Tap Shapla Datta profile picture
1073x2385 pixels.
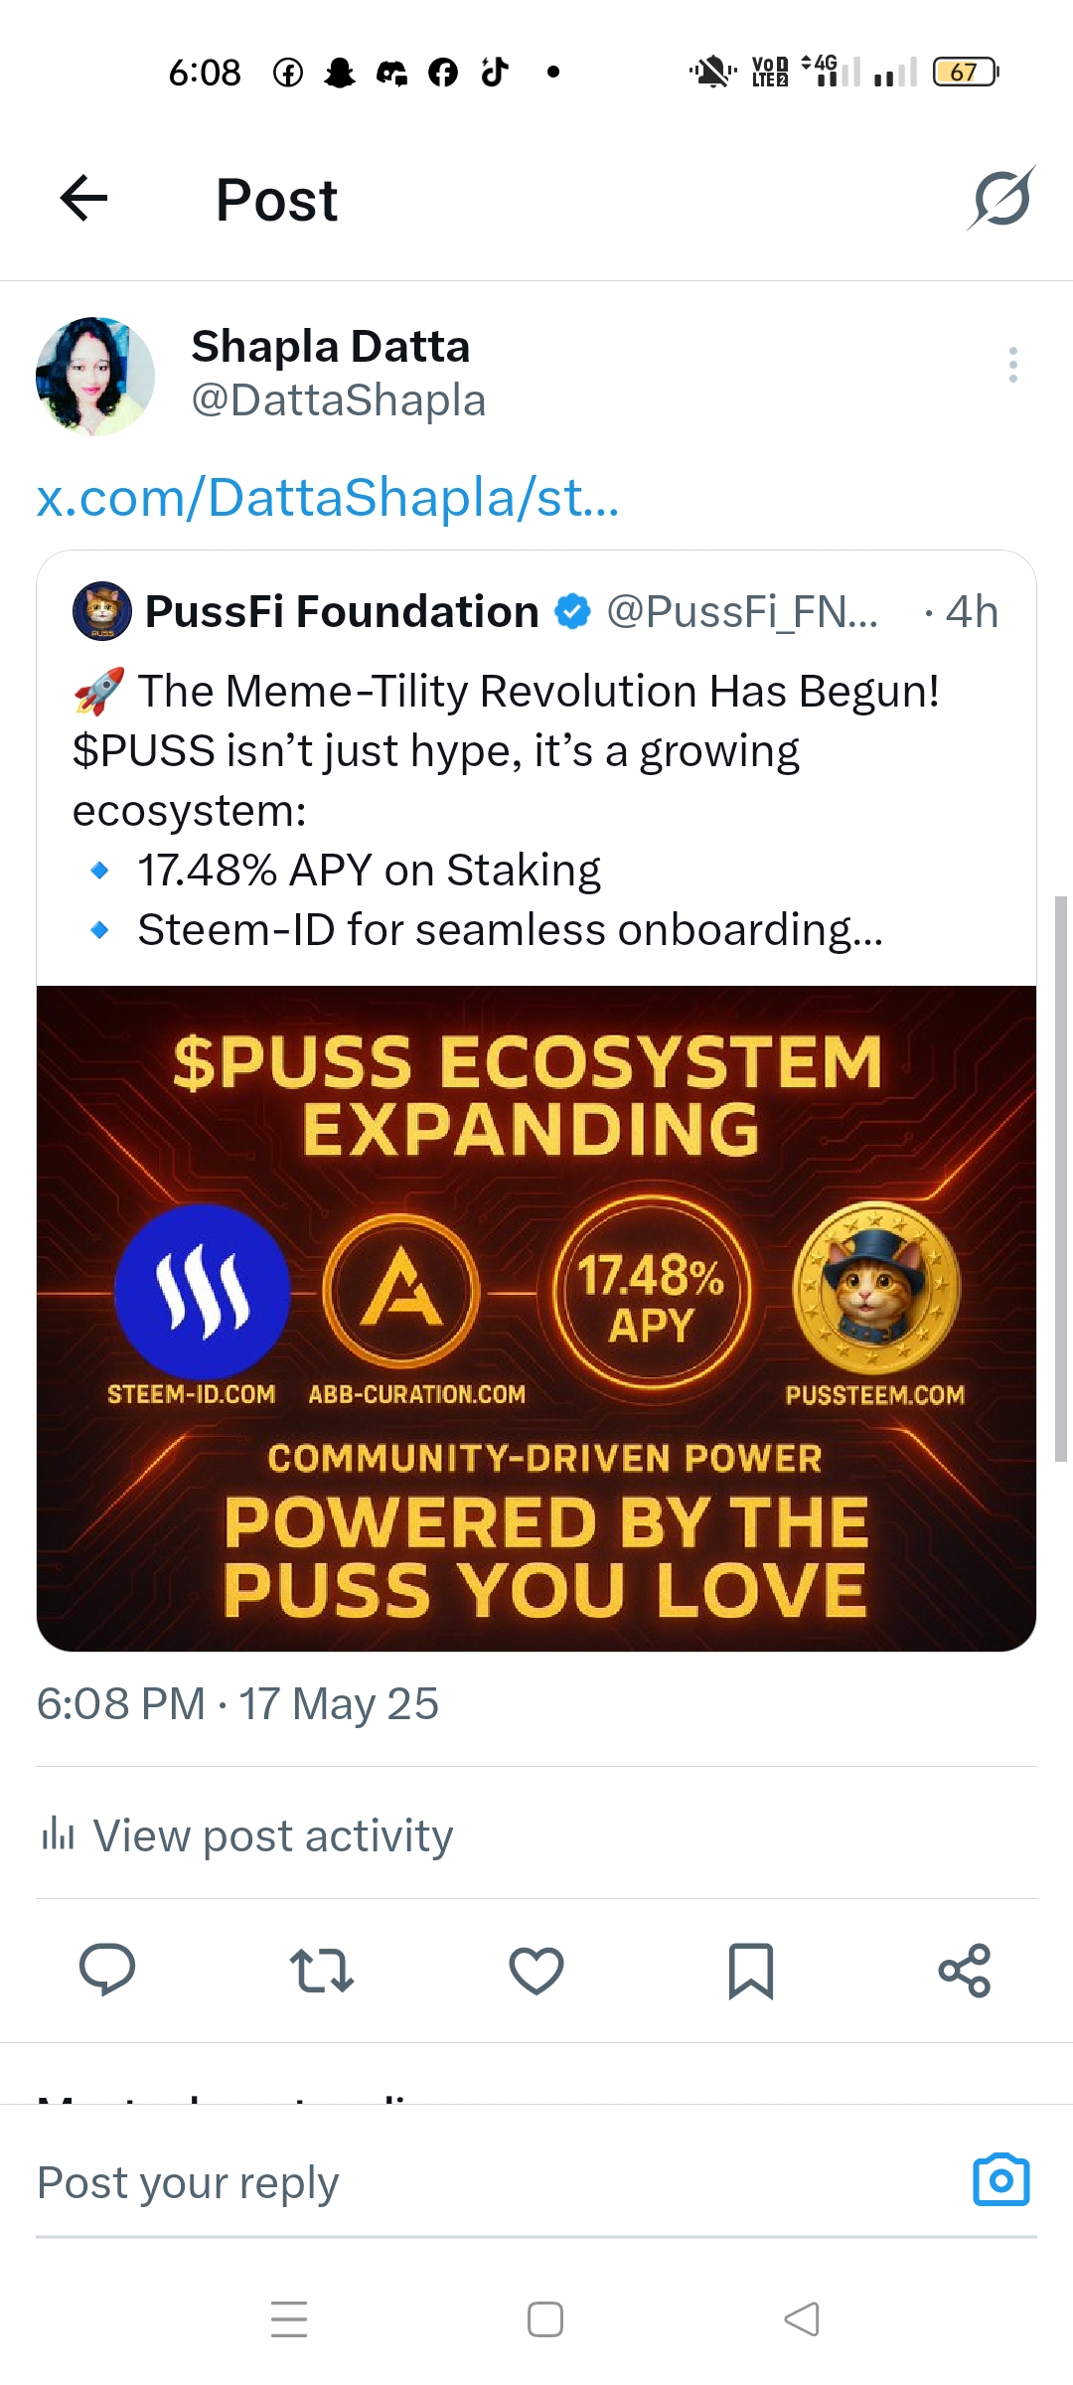tap(95, 377)
